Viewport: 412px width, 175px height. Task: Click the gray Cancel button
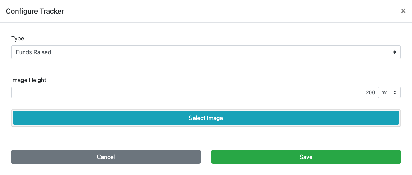(x=106, y=157)
